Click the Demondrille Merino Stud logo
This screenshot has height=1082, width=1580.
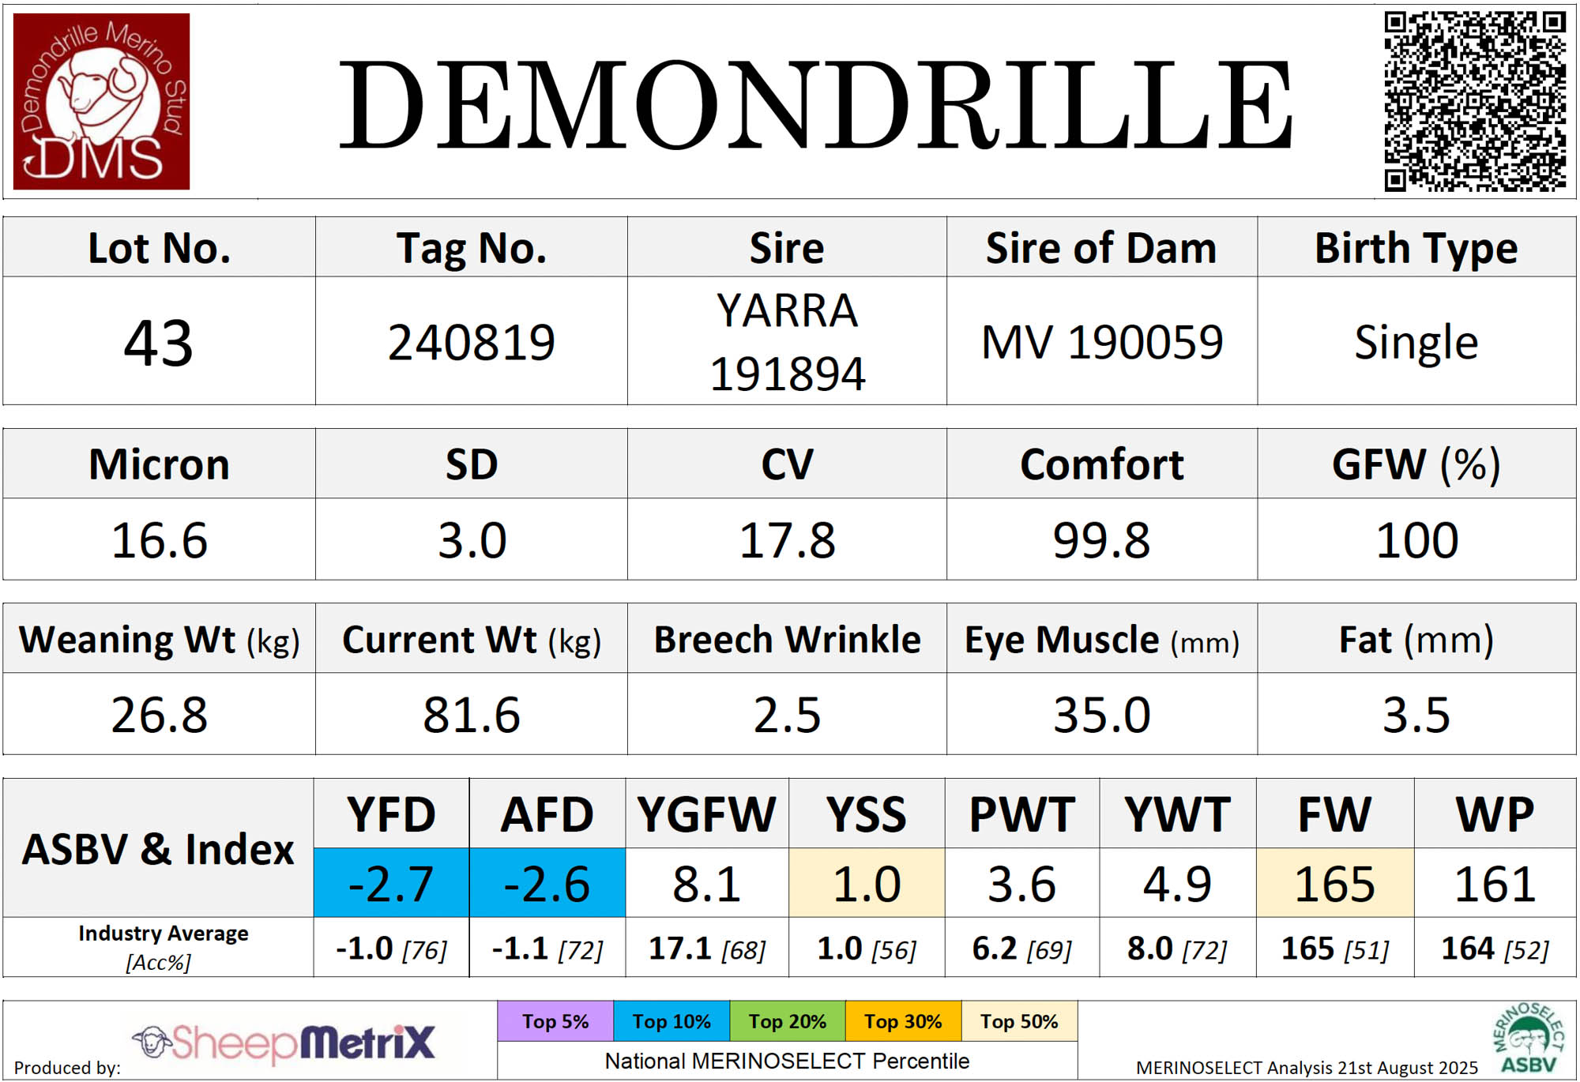tap(101, 101)
